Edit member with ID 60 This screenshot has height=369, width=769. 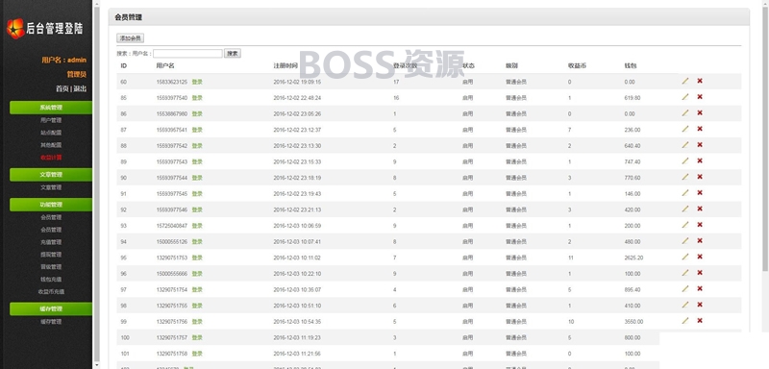point(685,81)
